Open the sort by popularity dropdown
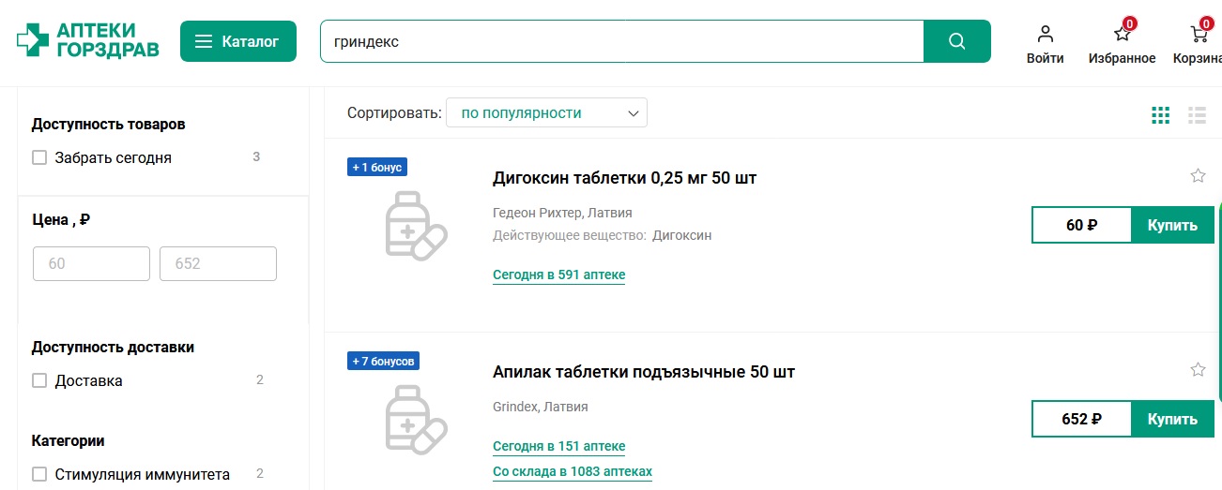The image size is (1222, 490). pyautogui.click(x=546, y=113)
